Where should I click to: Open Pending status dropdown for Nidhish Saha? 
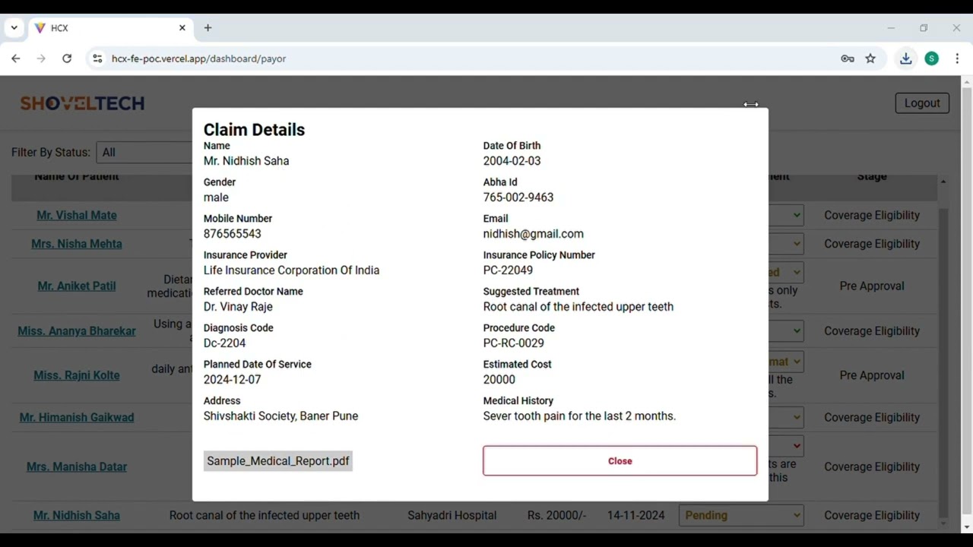pos(741,515)
